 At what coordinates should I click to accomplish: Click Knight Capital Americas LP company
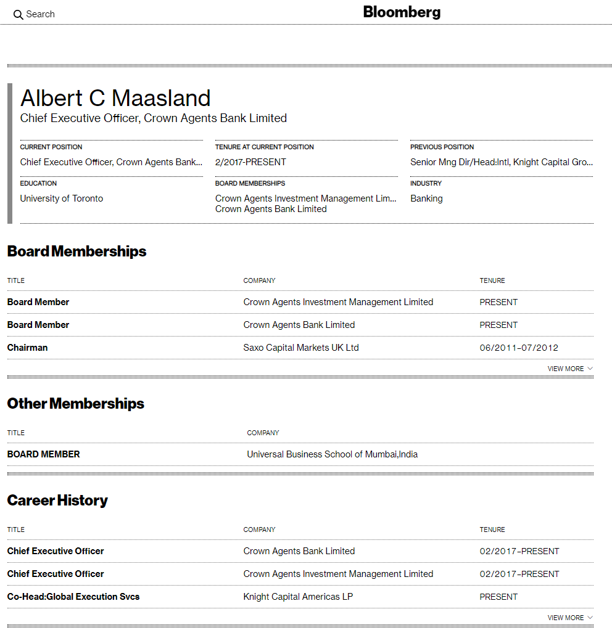tap(298, 597)
